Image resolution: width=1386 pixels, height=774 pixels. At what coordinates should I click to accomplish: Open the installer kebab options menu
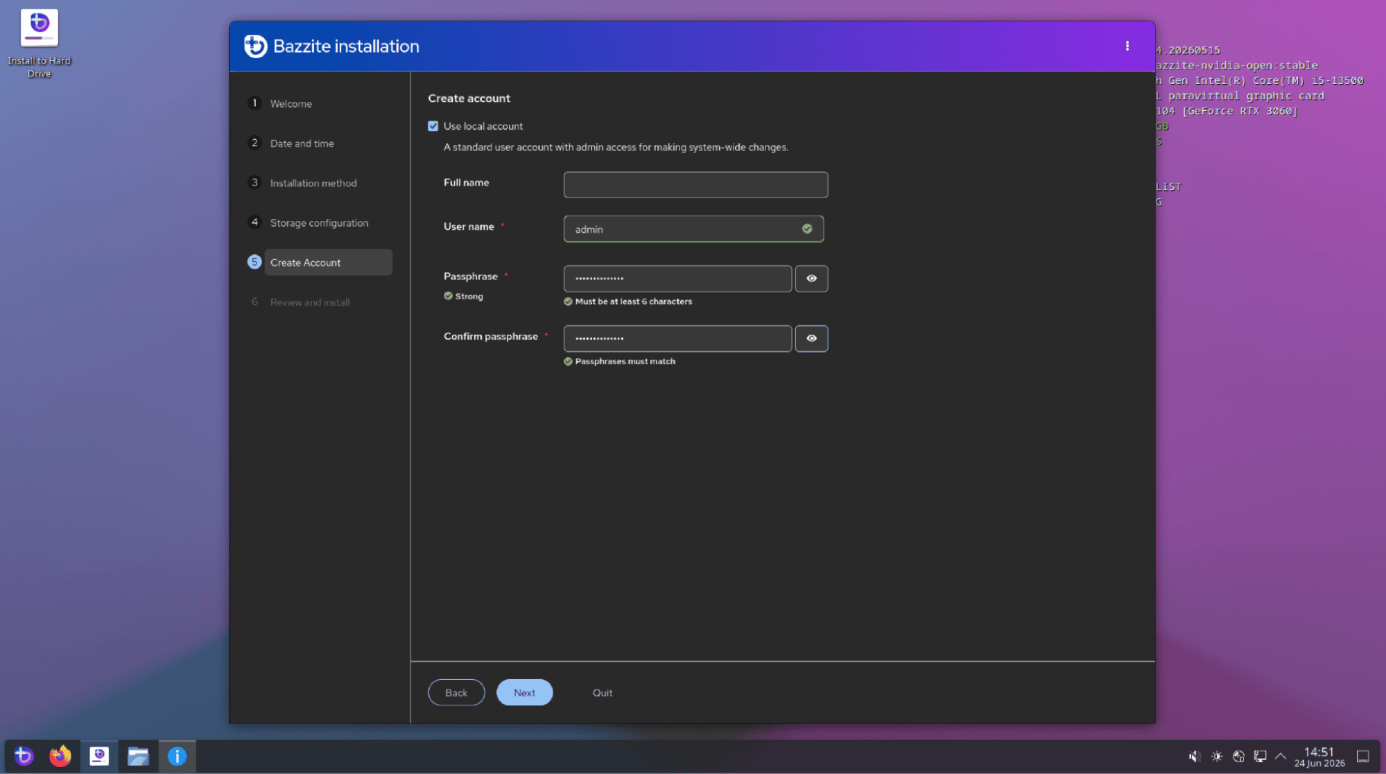[x=1127, y=46]
